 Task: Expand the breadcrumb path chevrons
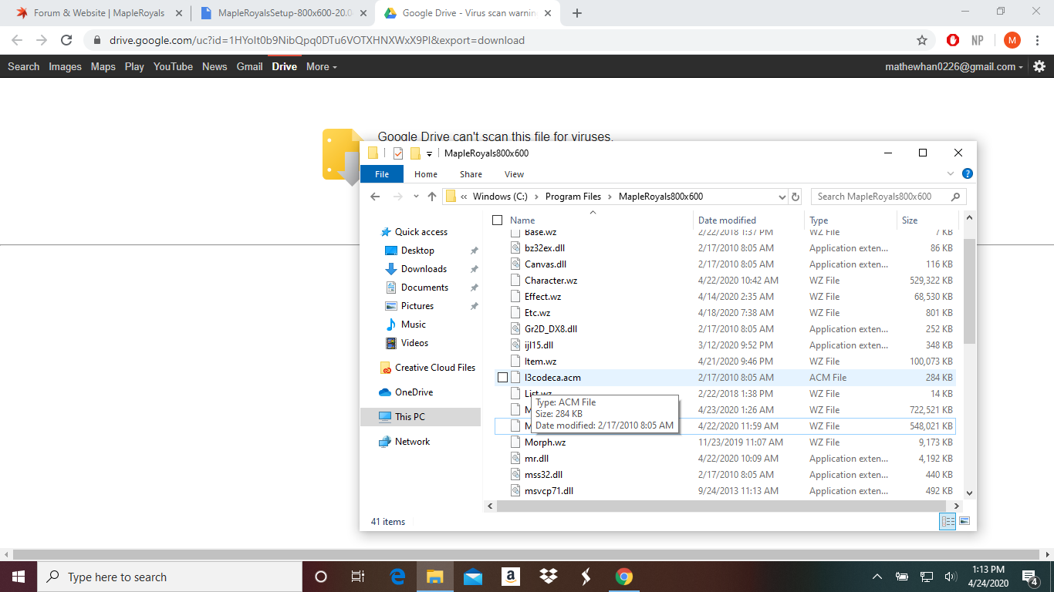[x=464, y=197]
